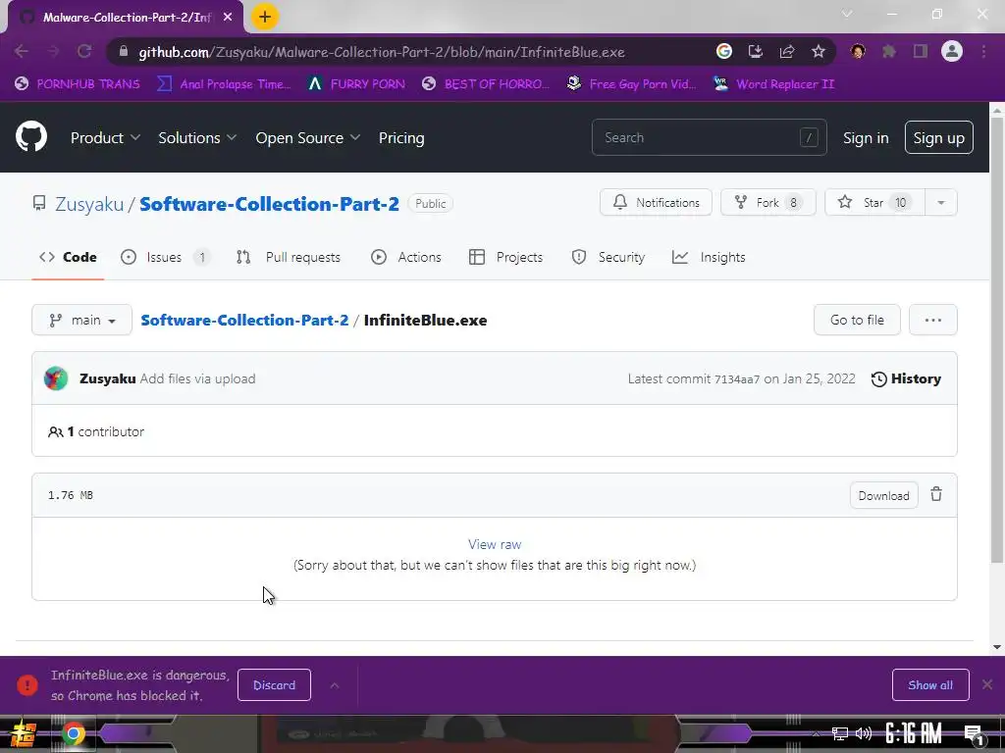The width and height of the screenshot is (1005, 753).
Task: Open the Security tab
Action: 608,257
